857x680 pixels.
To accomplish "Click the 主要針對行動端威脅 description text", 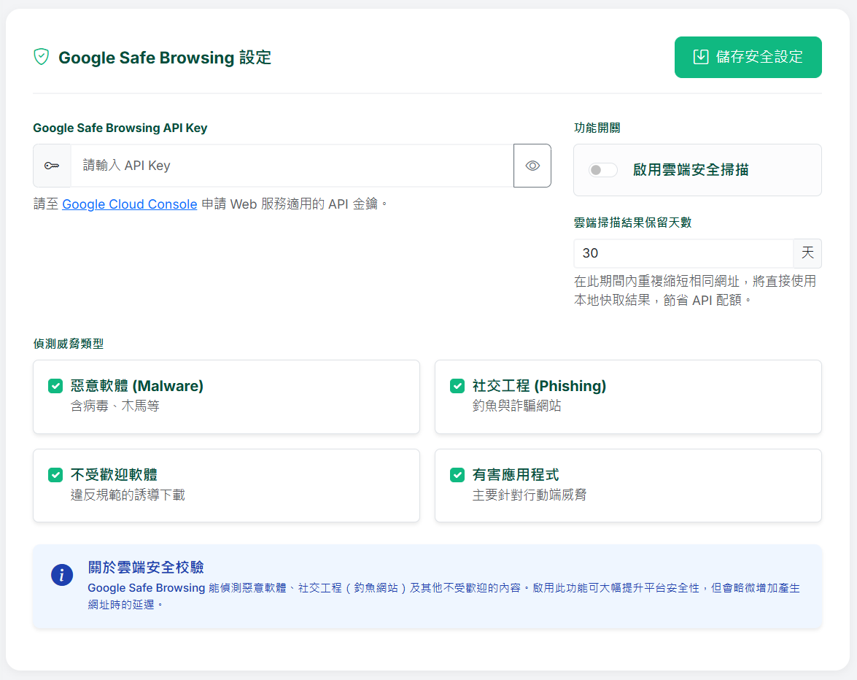I will pyautogui.click(x=529, y=495).
